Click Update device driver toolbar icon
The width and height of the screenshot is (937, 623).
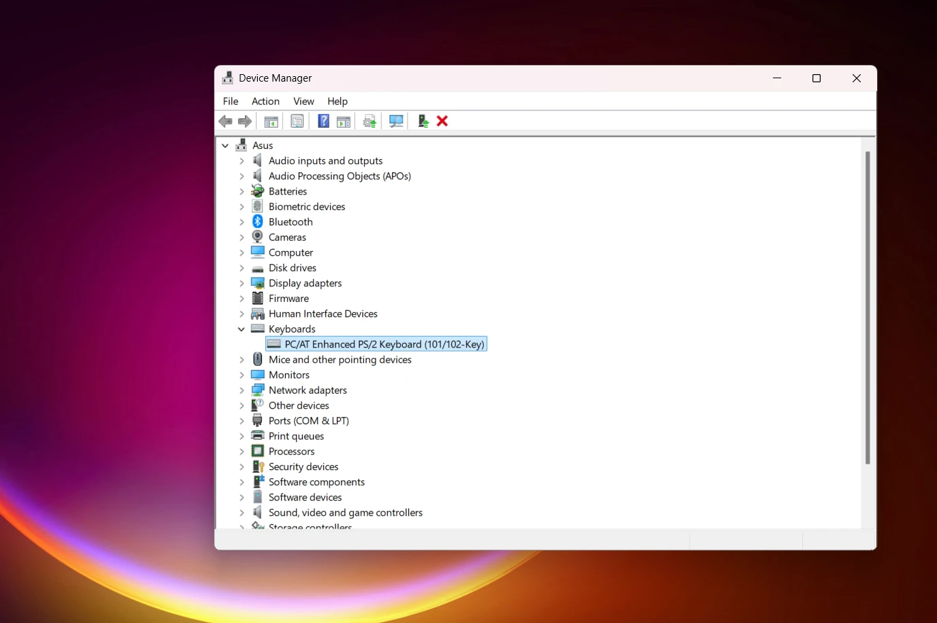pyautogui.click(x=369, y=121)
